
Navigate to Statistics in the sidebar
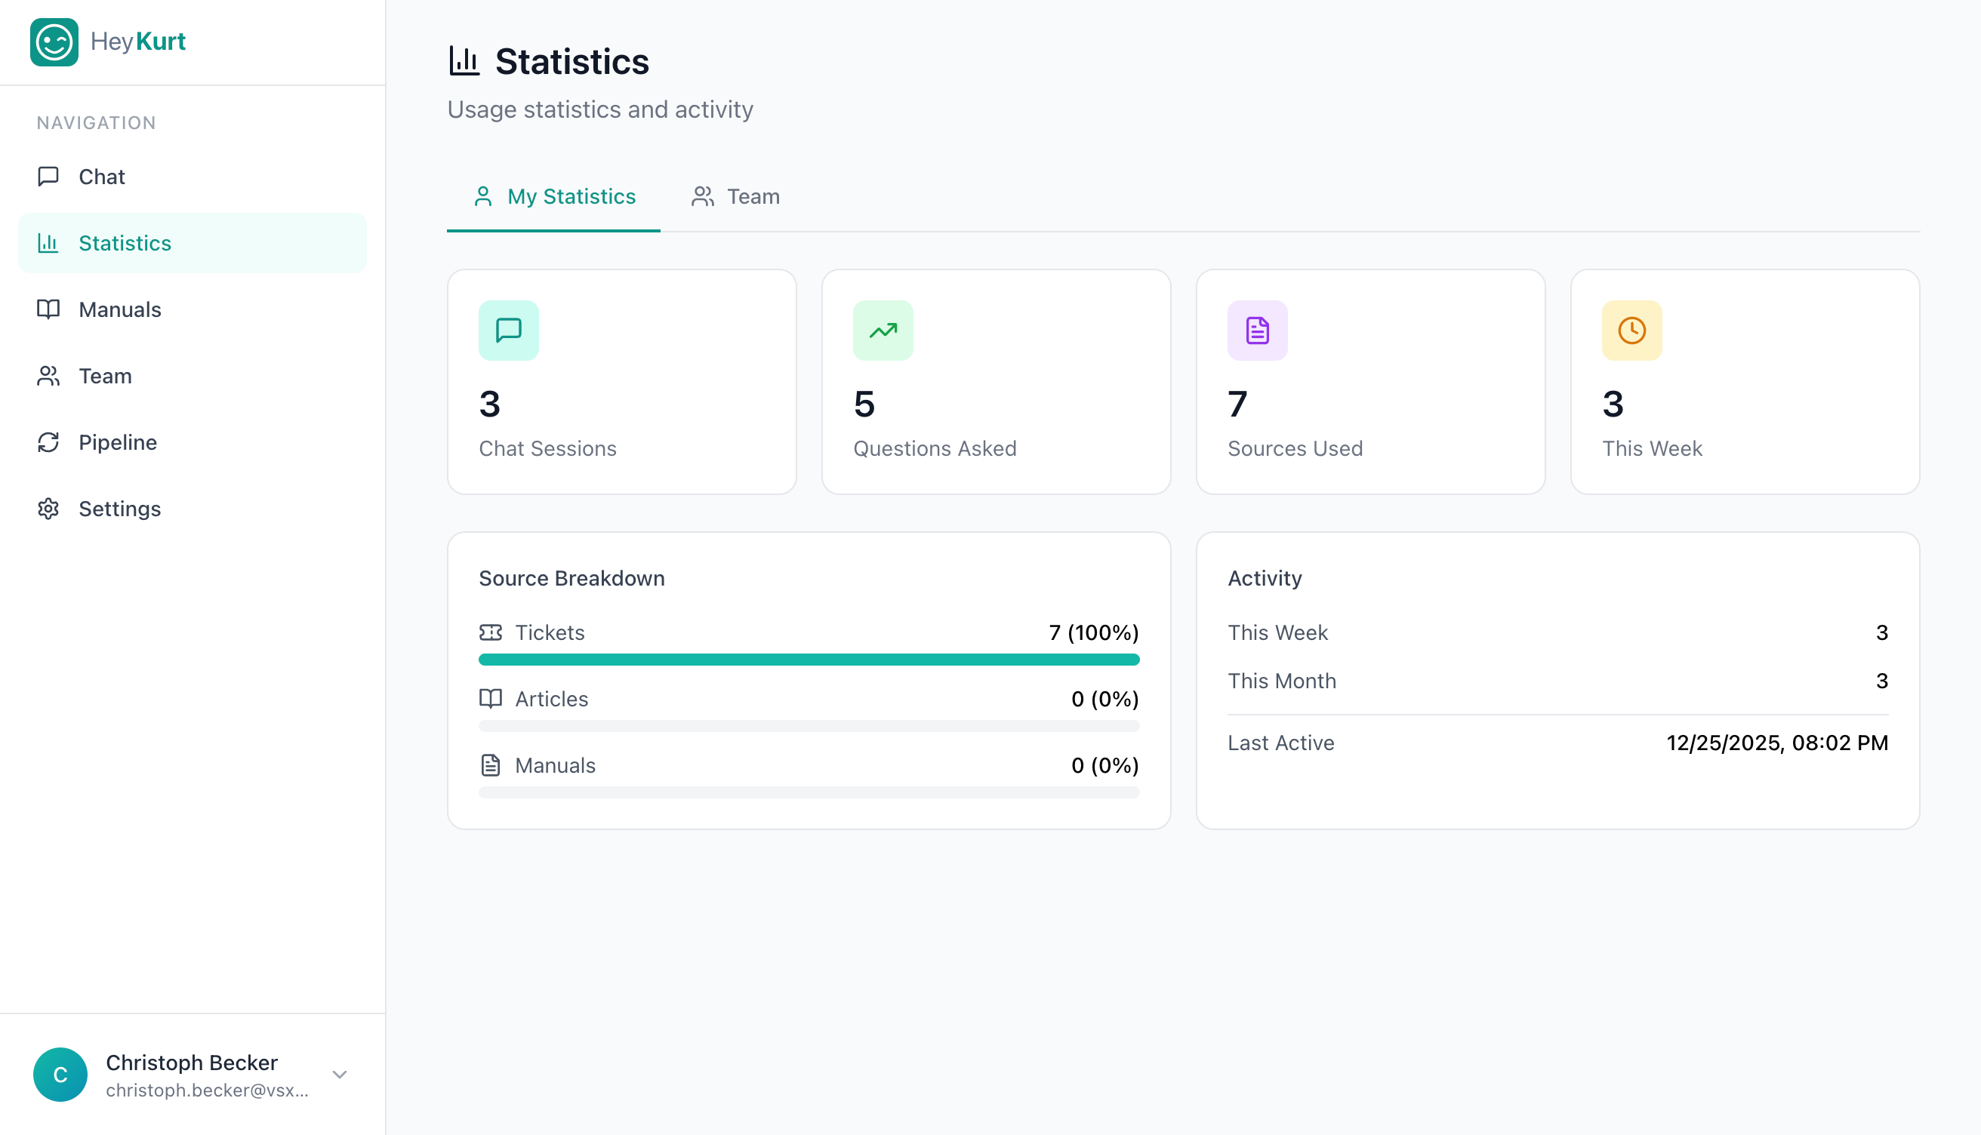(125, 242)
